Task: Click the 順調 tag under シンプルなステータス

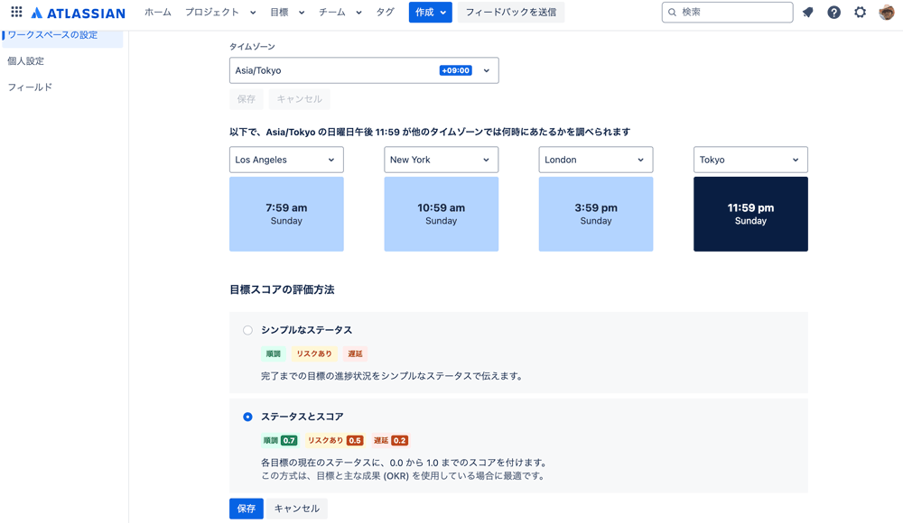Action: (x=273, y=353)
